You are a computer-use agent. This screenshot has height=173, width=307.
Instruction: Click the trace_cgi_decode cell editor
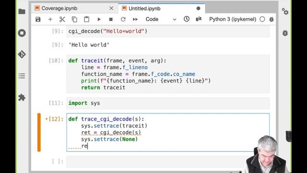pyautogui.click(x=168, y=133)
